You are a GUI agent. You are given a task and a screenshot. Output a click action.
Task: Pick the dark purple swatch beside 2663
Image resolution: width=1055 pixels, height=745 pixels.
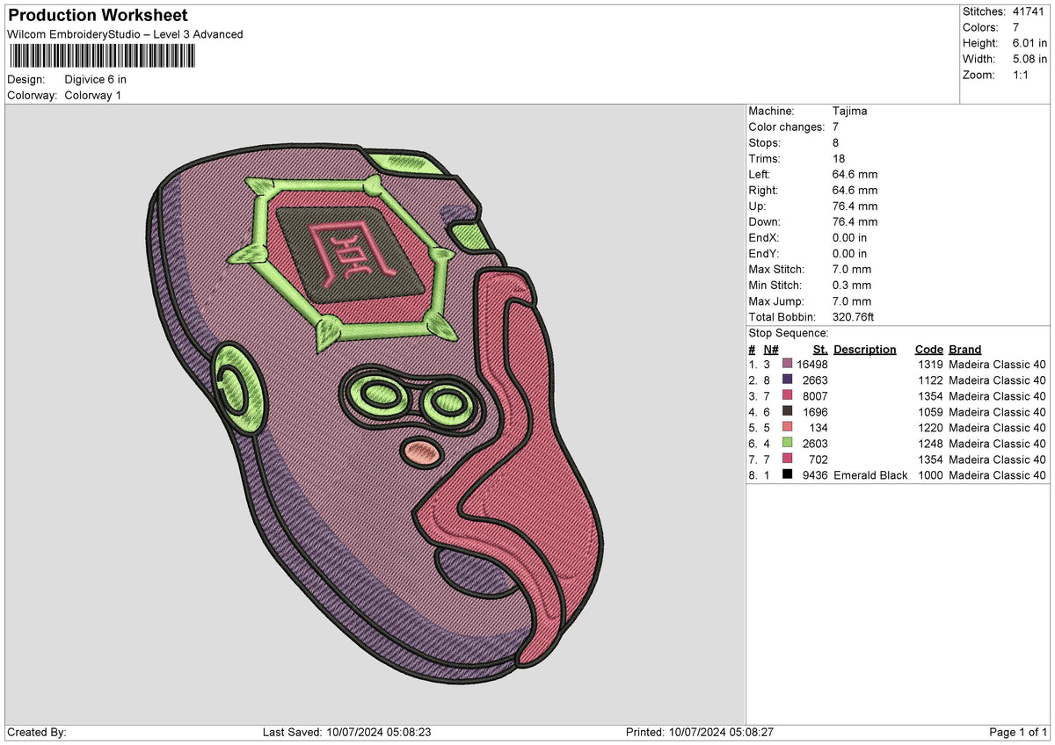(x=787, y=380)
